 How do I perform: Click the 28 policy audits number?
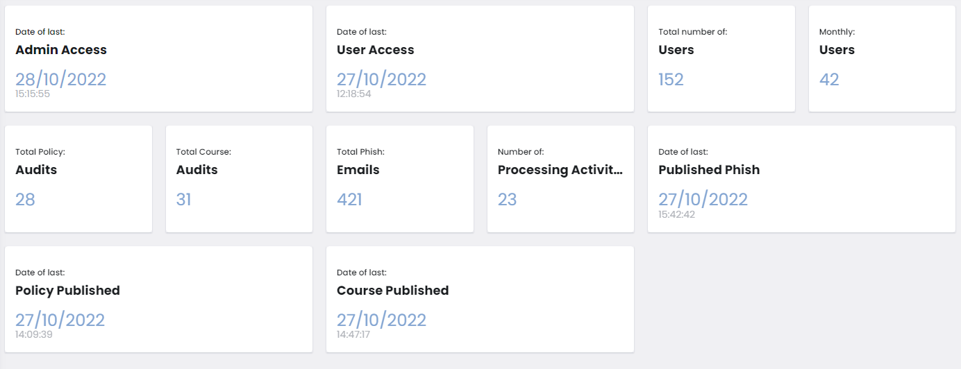25,200
